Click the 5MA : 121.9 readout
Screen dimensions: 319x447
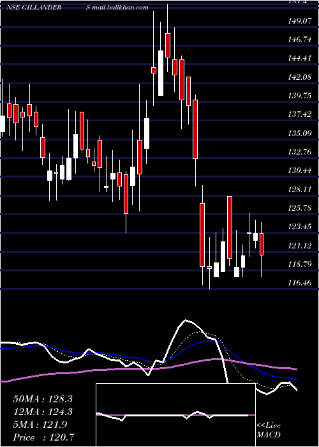[x=40, y=425]
